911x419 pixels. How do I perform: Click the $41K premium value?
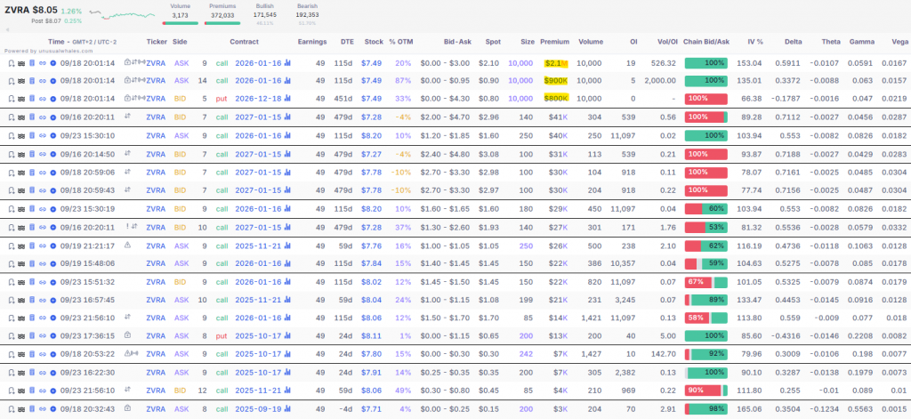[560, 117]
